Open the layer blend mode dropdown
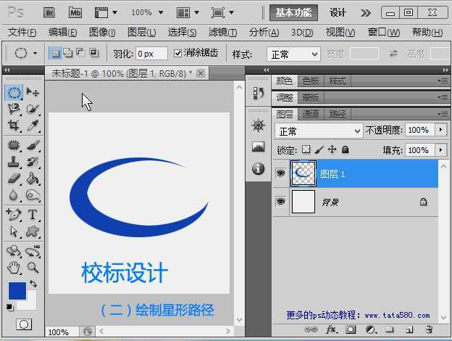 pos(319,131)
